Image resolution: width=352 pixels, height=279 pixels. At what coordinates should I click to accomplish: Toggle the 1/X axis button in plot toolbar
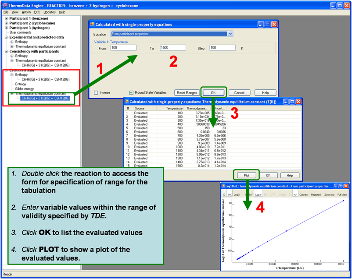(x=229, y=194)
